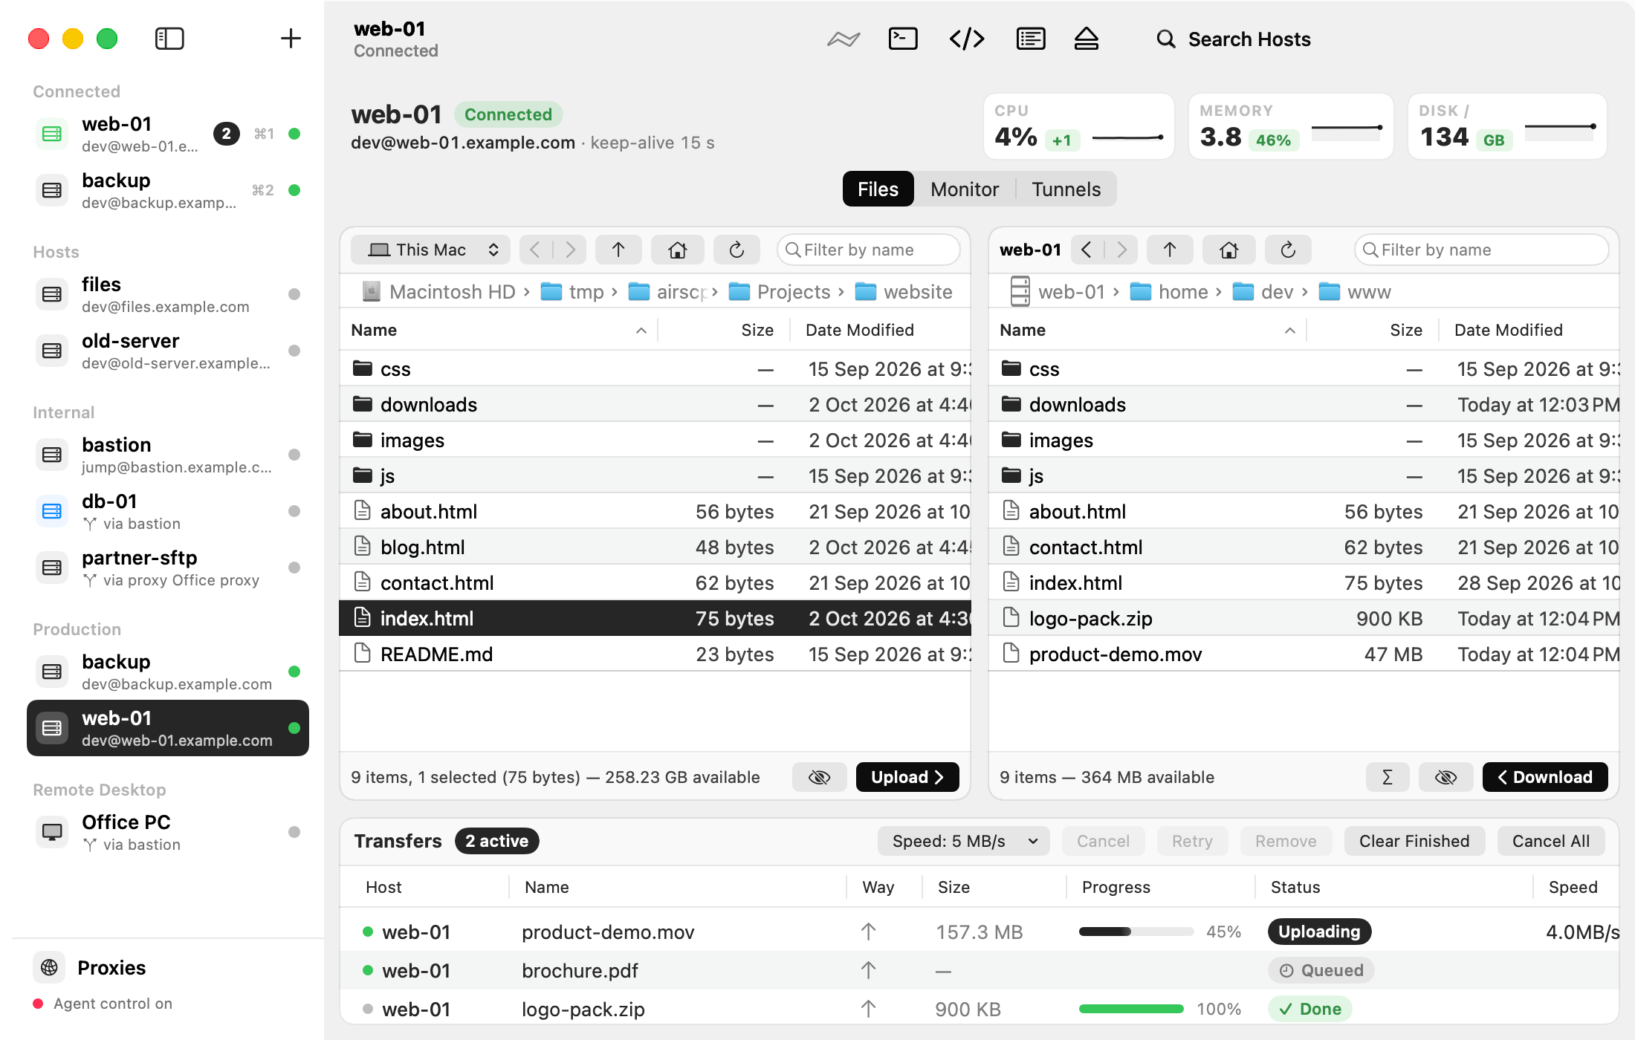Open the This Mac location dropdown
Screen dimensions: 1635x1040
tap(430, 250)
